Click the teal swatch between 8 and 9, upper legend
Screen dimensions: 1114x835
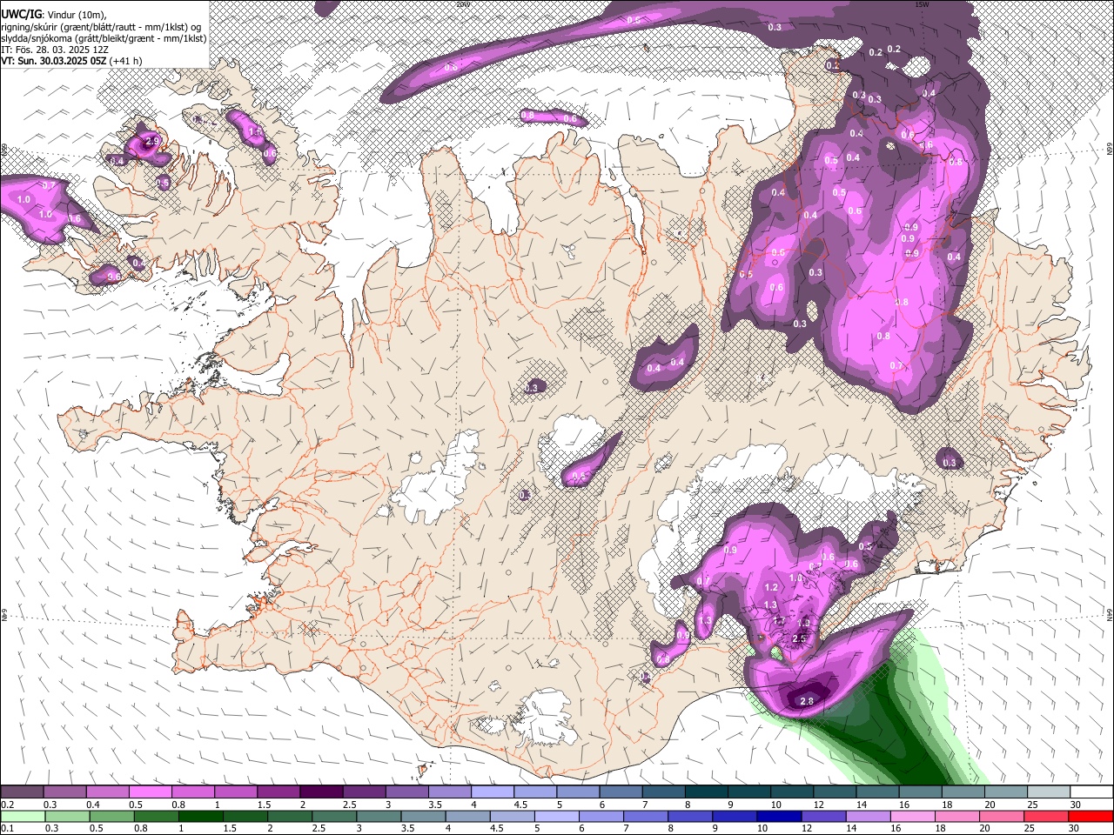(x=708, y=792)
